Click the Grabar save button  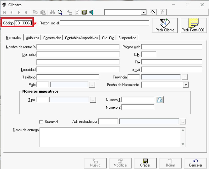pyautogui.click(x=145, y=163)
